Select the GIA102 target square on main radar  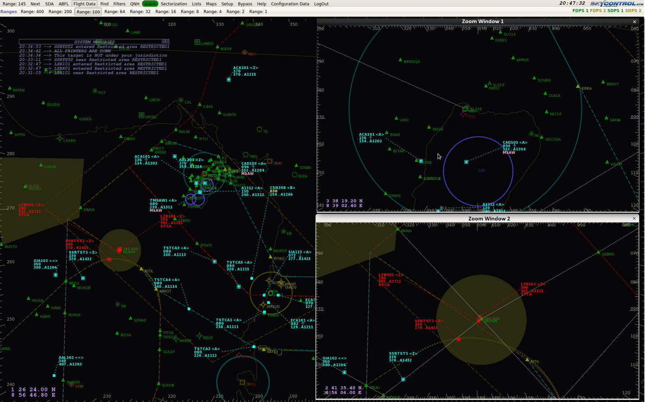[x=56, y=275]
